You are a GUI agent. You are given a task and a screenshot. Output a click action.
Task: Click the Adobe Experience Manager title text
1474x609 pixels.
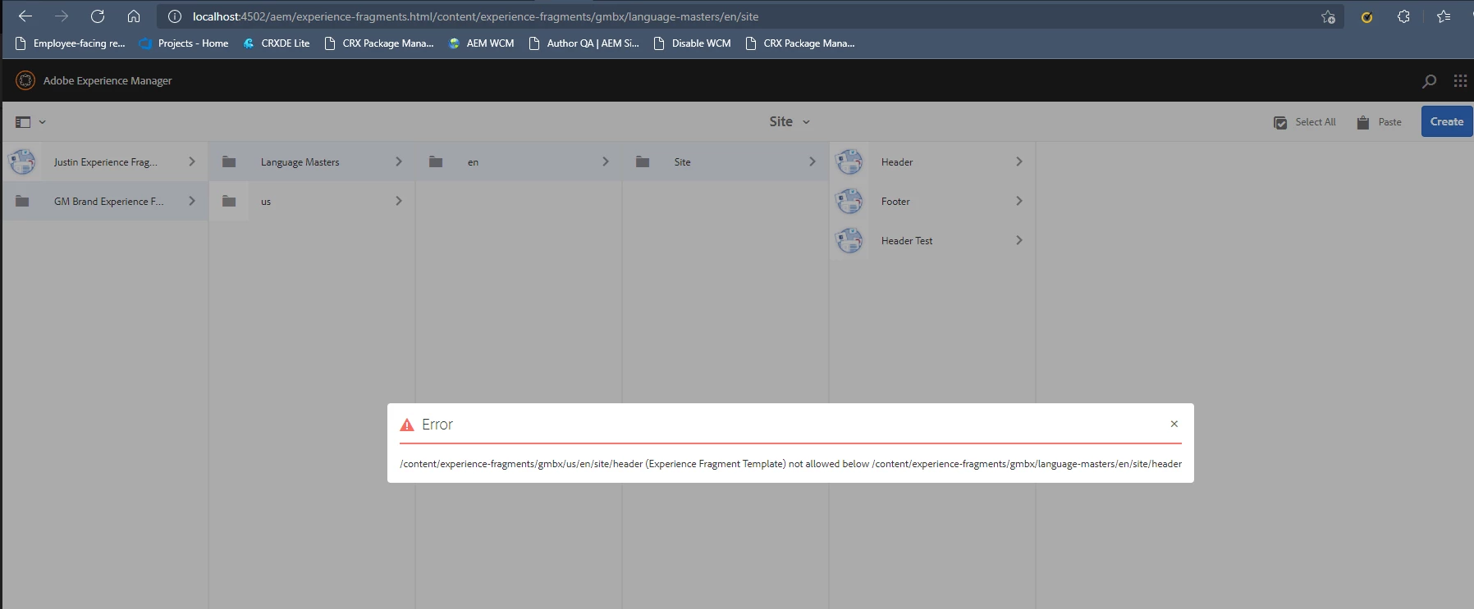[x=108, y=80]
